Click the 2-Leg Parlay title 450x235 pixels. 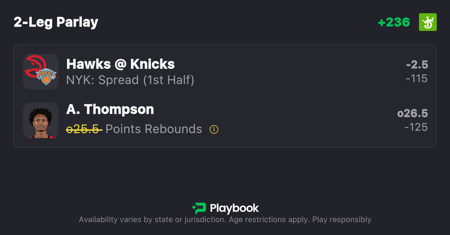point(56,22)
